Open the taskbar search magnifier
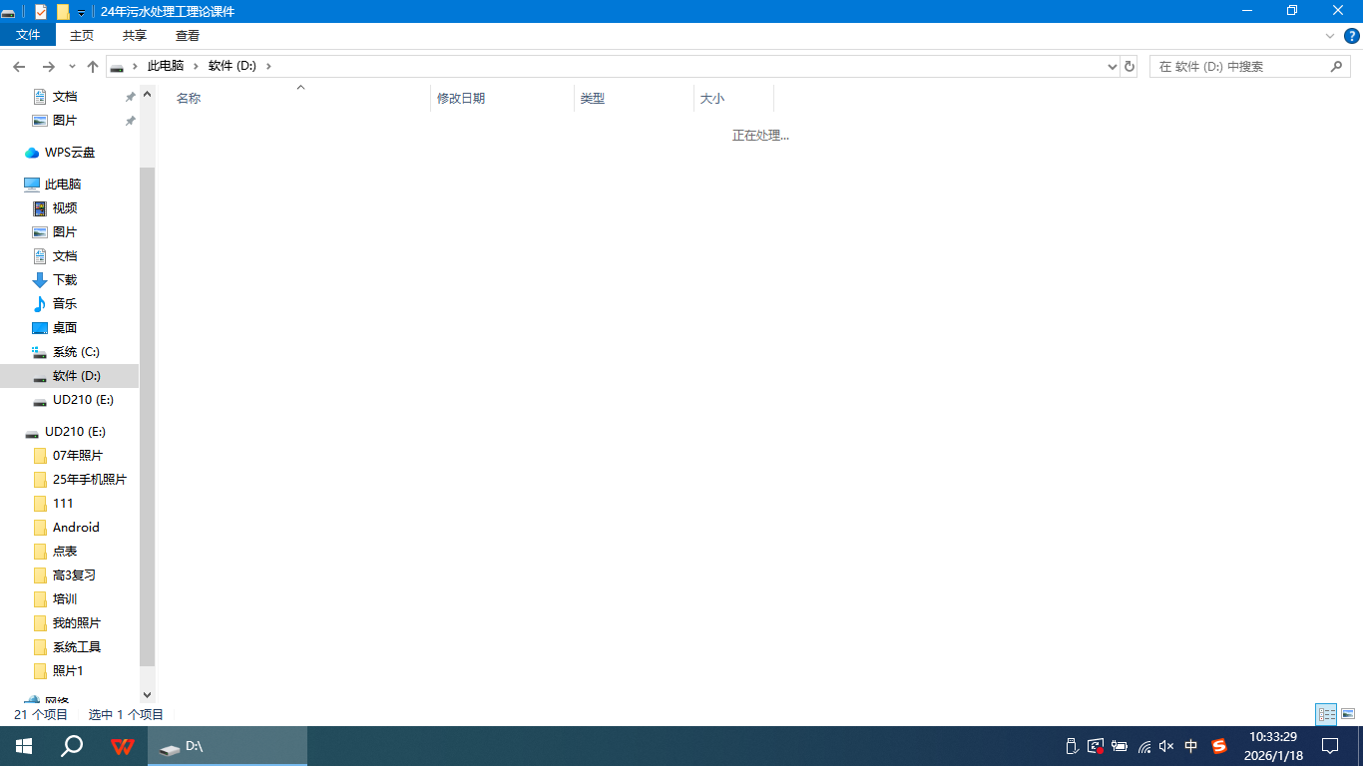Image resolution: width=1363 pixels, height=766 pixels. point(72,746)
